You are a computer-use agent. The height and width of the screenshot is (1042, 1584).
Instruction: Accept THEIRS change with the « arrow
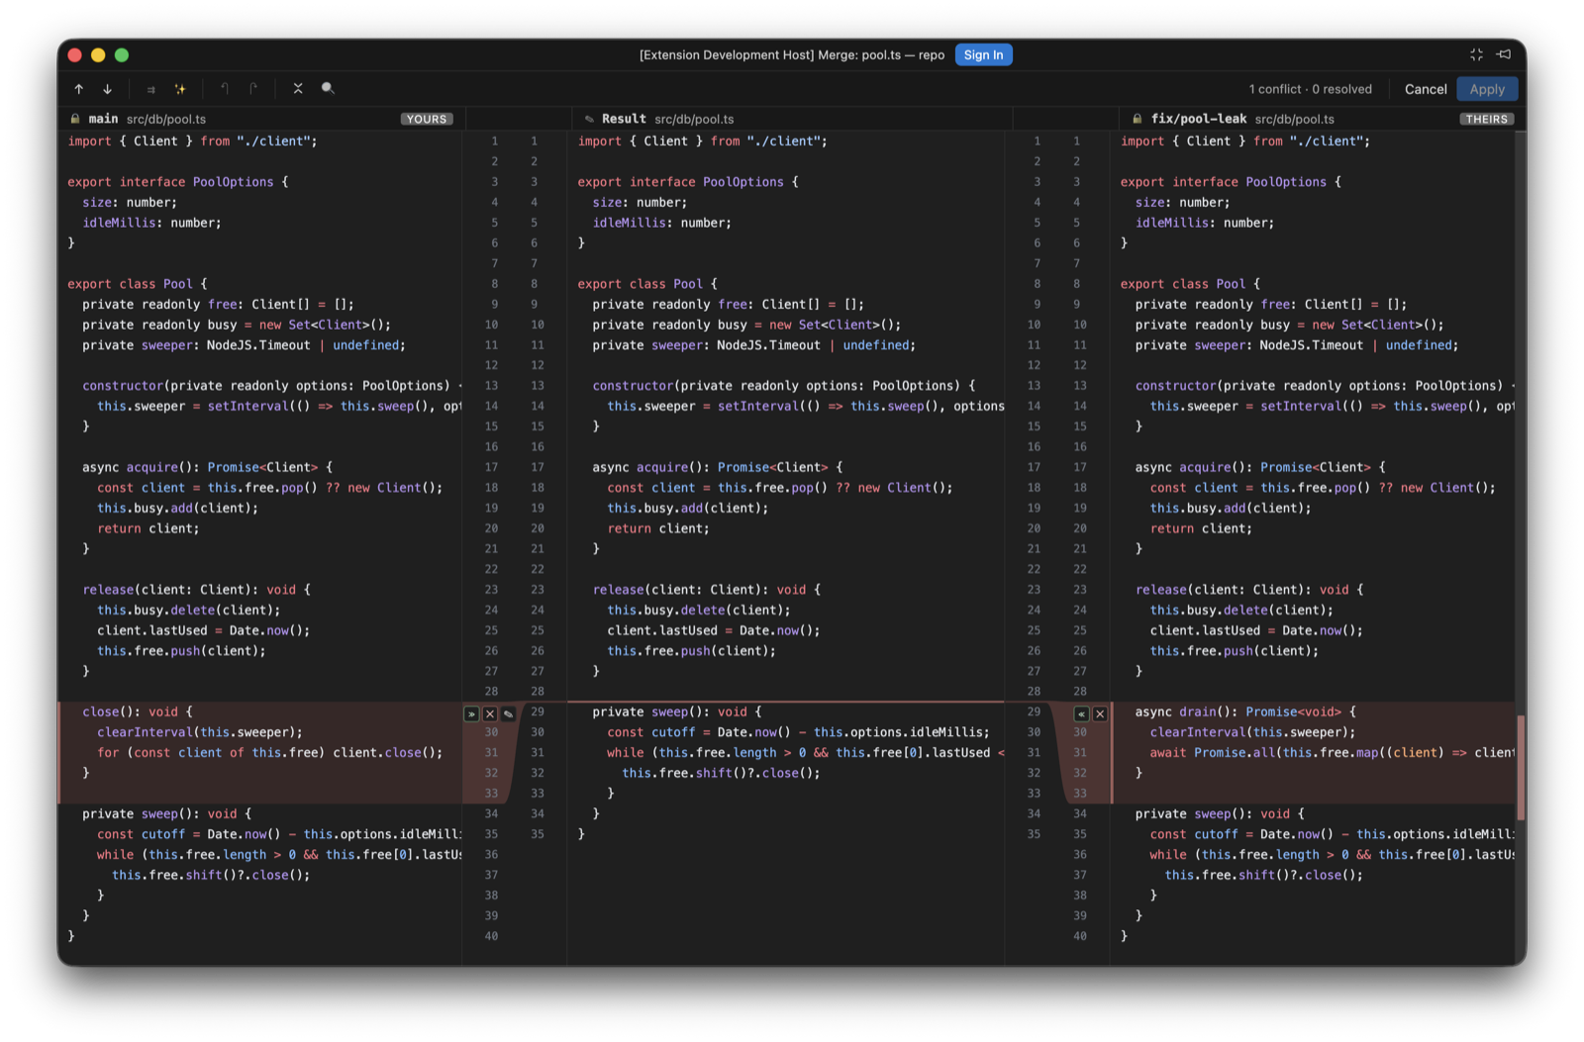coord(1081,713)
